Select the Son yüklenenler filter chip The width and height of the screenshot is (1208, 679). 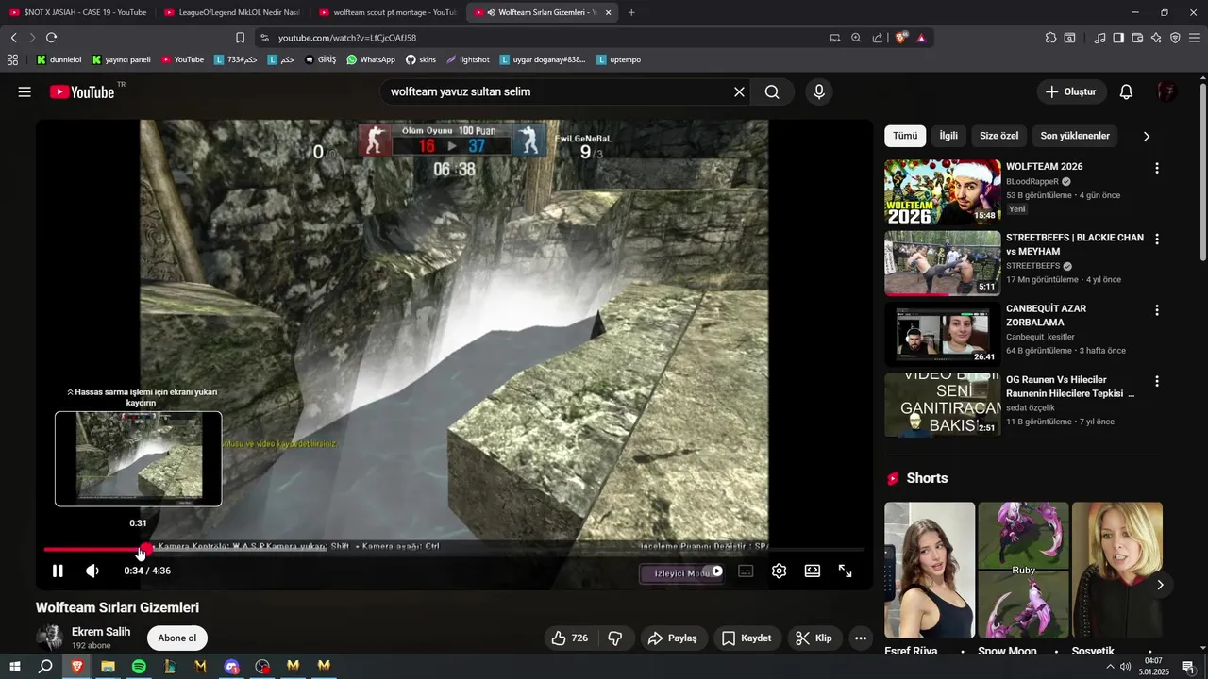[x=1075, y=136]
